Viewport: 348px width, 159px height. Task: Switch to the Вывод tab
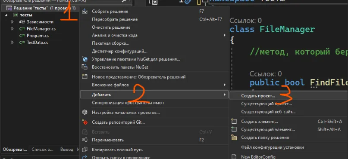click(66, 150)
